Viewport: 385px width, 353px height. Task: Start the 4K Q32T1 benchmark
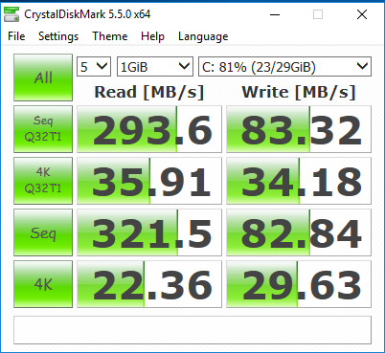point(43,181)
